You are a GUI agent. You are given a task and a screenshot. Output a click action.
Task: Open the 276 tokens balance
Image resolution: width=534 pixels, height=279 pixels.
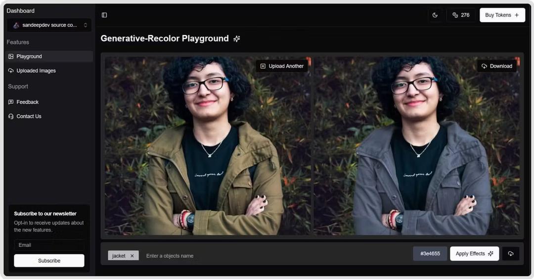461,15
